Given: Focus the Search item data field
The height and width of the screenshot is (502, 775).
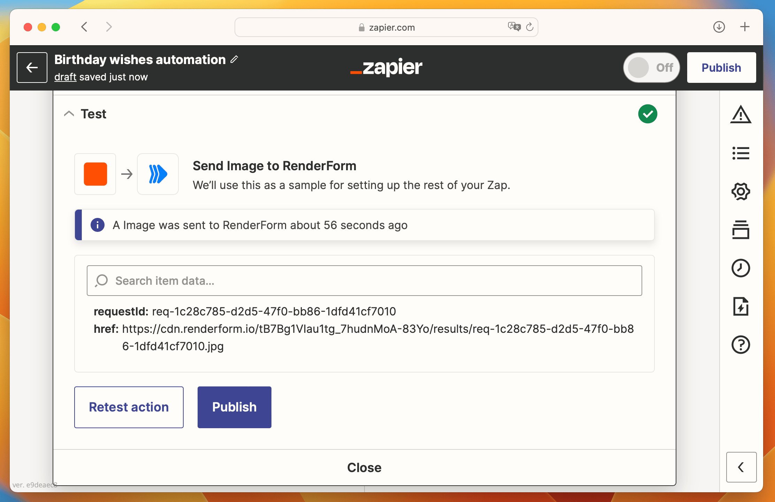Looking at the screenshot, I should [x=364, y=281].
